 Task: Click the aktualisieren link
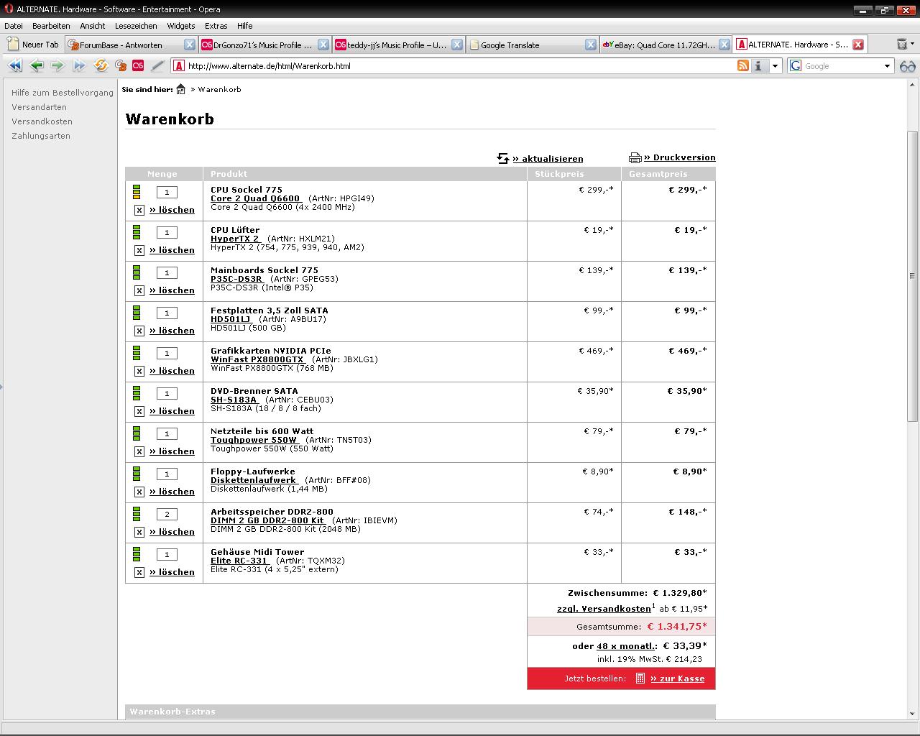pyautogui.click(x=548, y=159)
